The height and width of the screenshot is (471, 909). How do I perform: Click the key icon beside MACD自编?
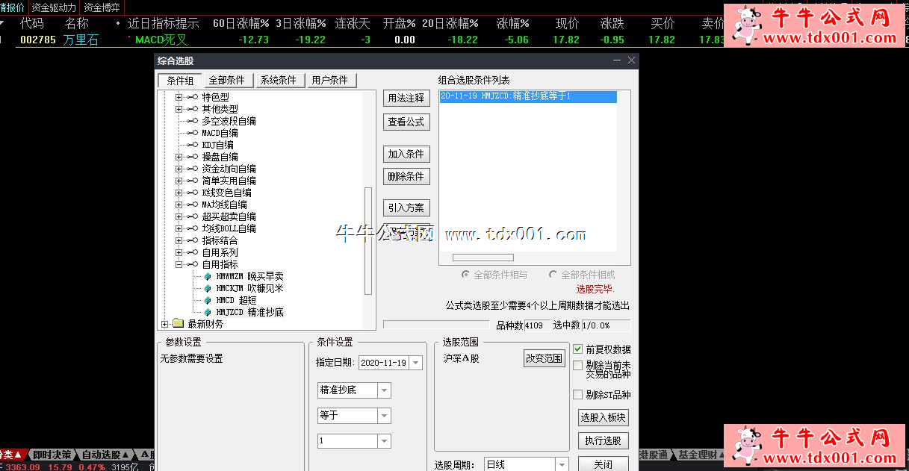point(193,133)
